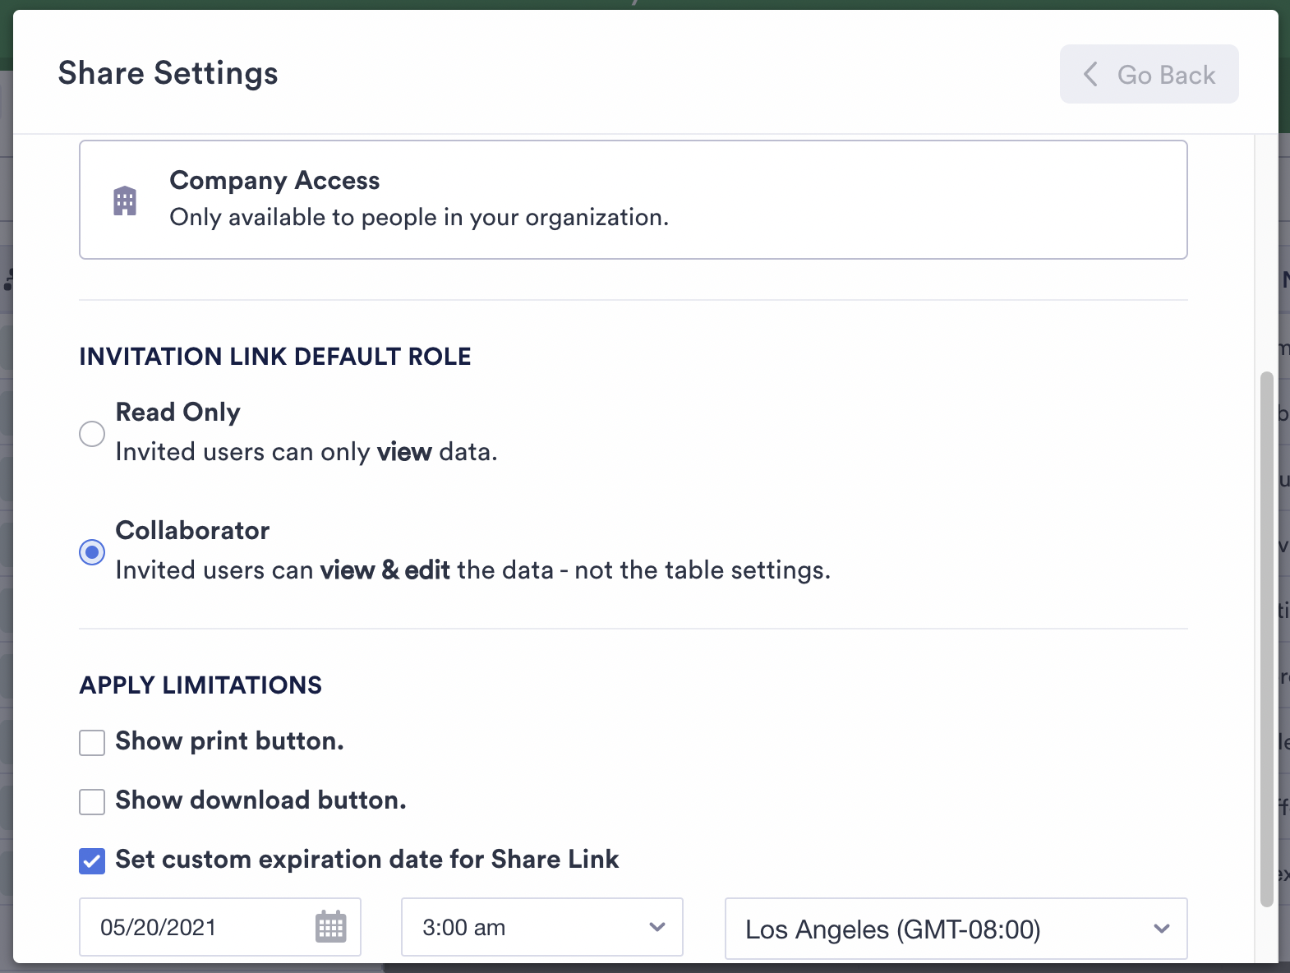Click the Go Back chevron arrow
1290x973 pixels.
tap(1090, 74)
